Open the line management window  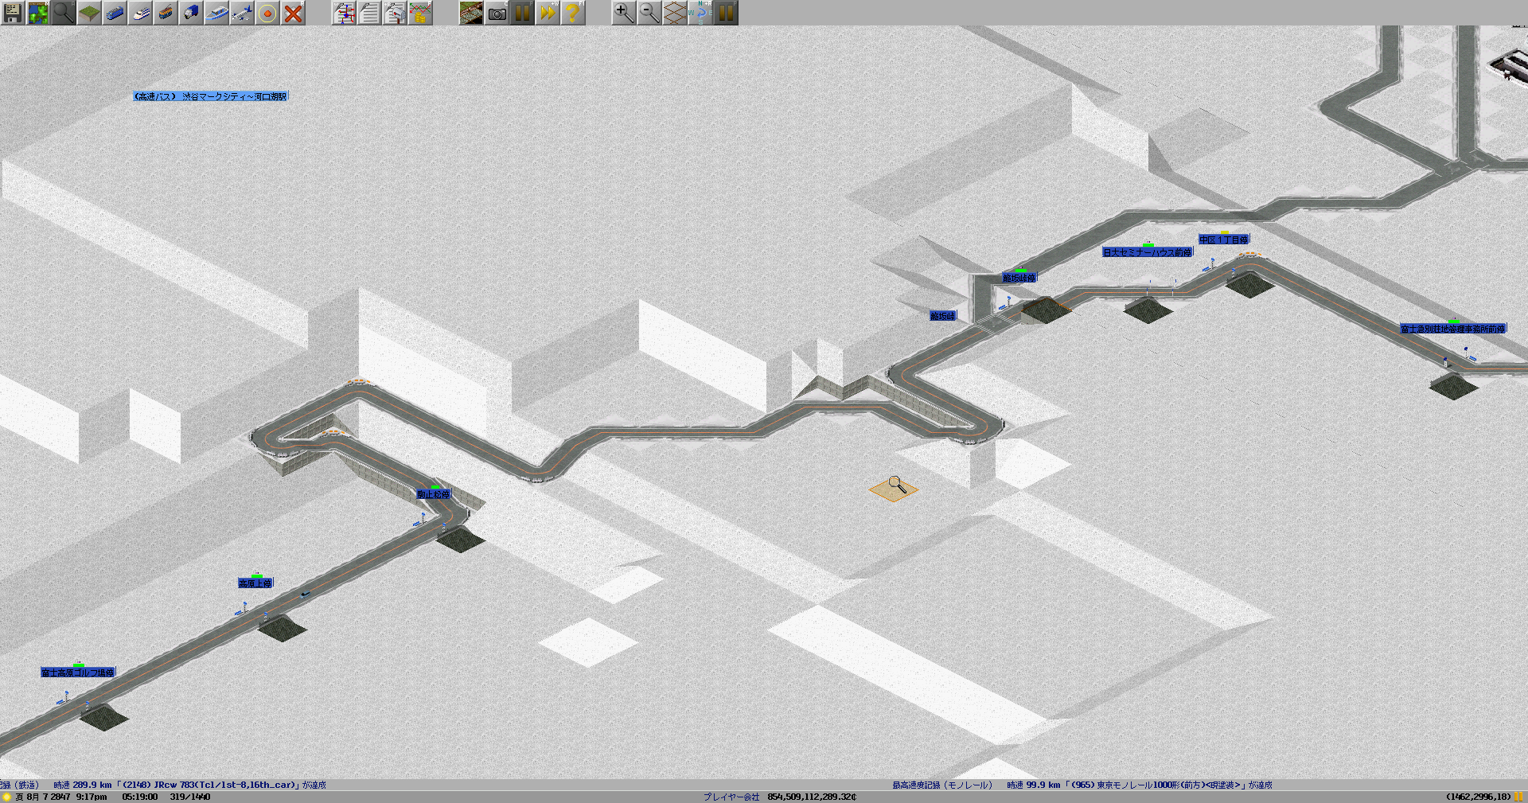click(344, 13)
